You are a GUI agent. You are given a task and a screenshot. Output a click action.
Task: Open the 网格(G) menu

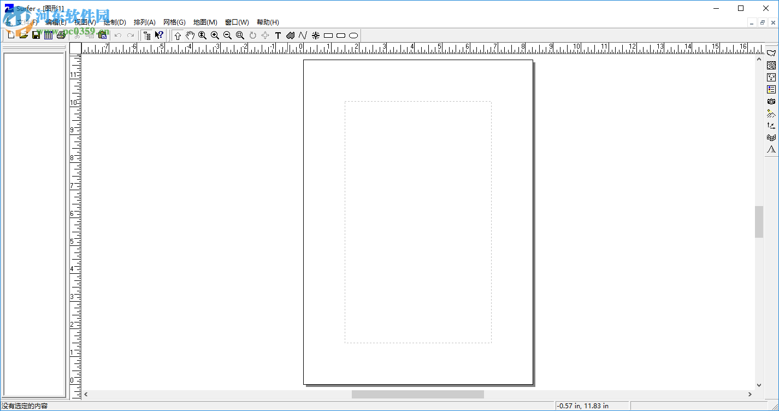(174, 22)
